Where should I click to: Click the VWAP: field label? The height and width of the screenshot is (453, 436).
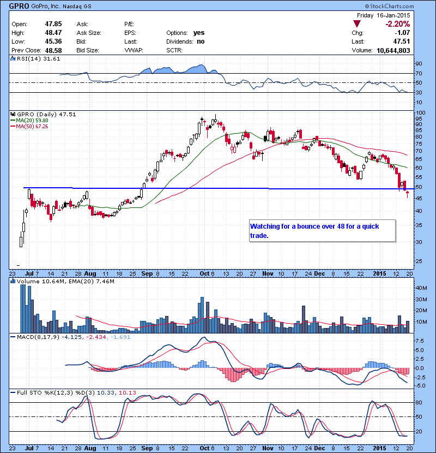134,50
